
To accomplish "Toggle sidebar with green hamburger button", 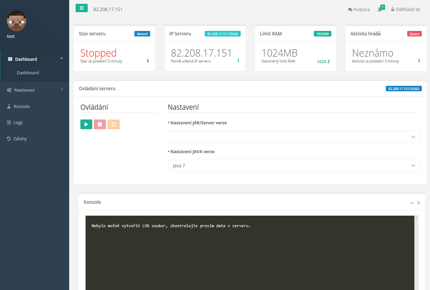I will (x=82, y=8).
